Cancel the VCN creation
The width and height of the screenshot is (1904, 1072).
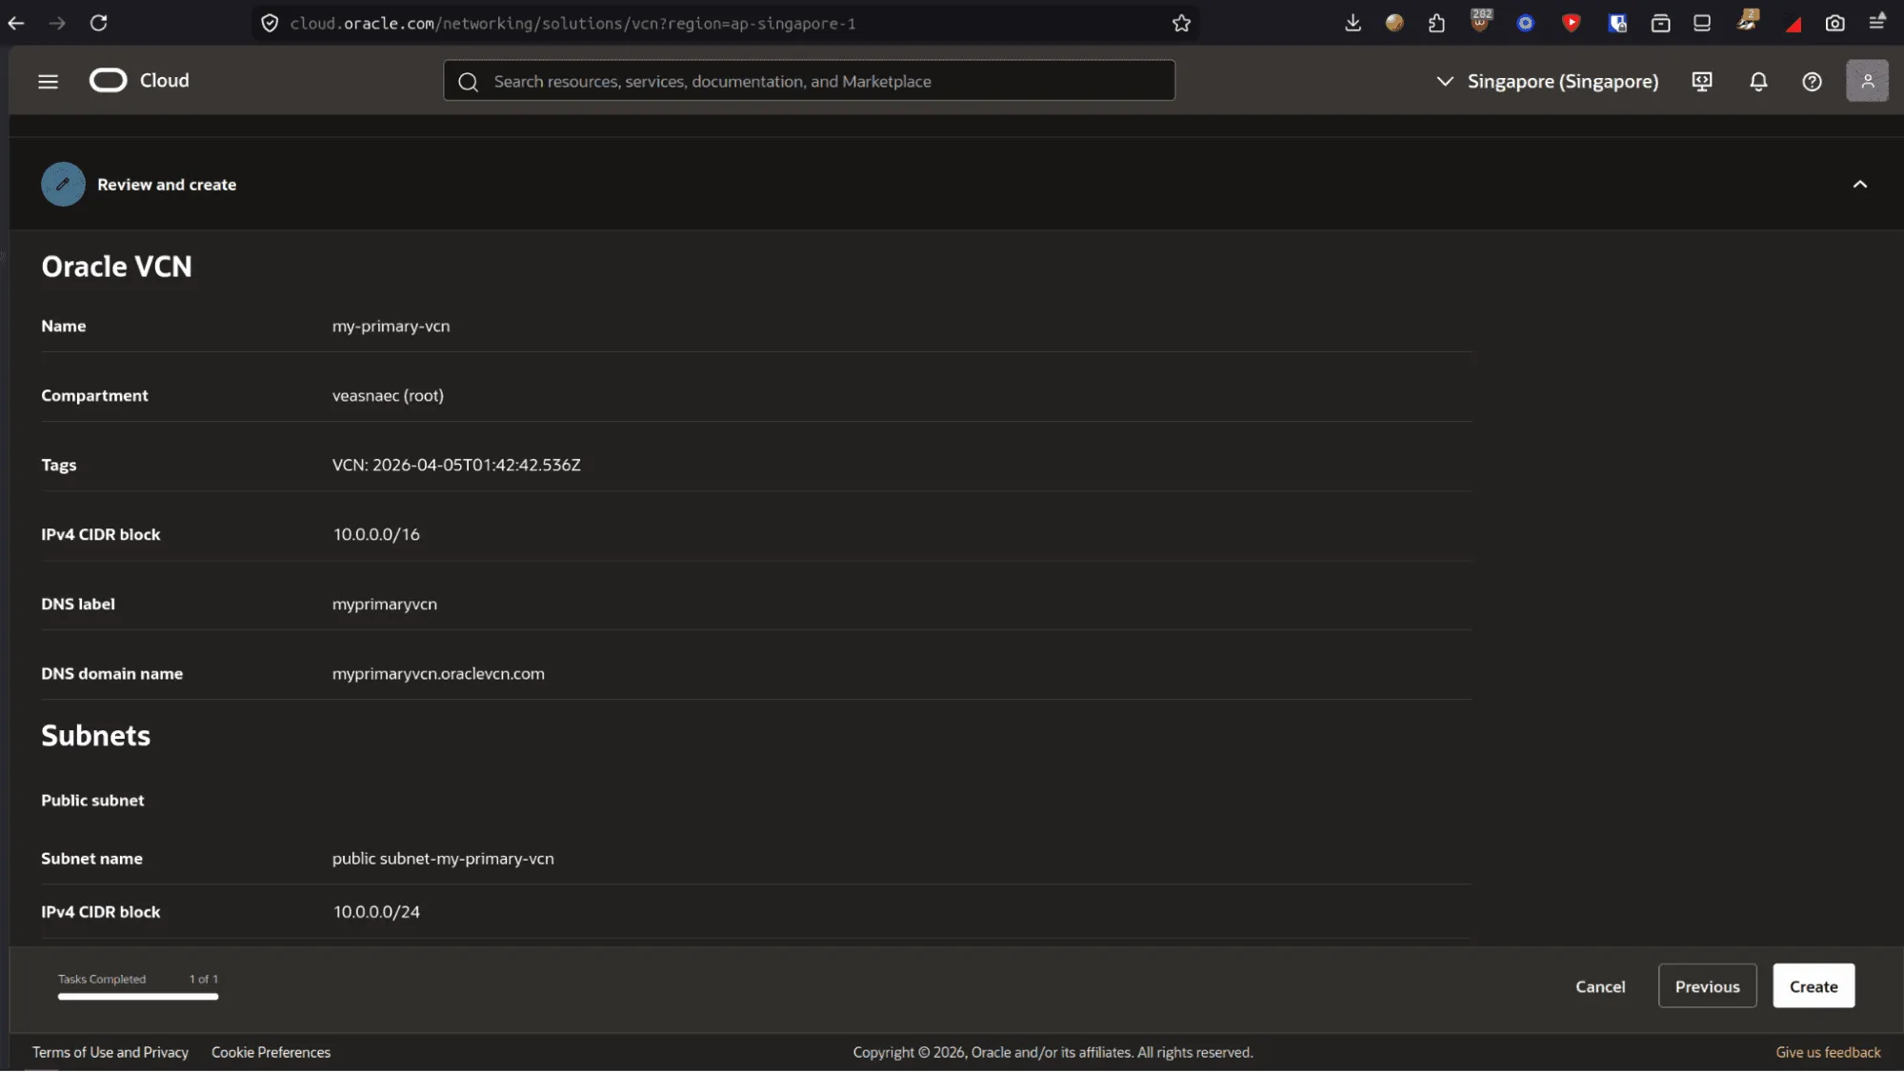1600,986
